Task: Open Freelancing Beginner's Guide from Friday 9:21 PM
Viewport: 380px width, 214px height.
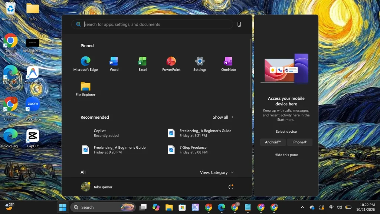Action: tap(200, 133)
